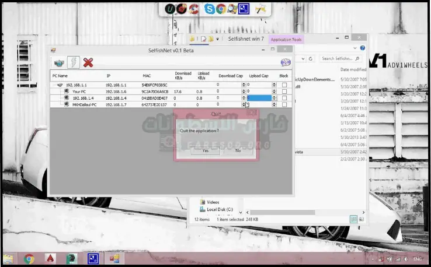Open the chat bubble about icon in SelfishNet

coord(286,62)
